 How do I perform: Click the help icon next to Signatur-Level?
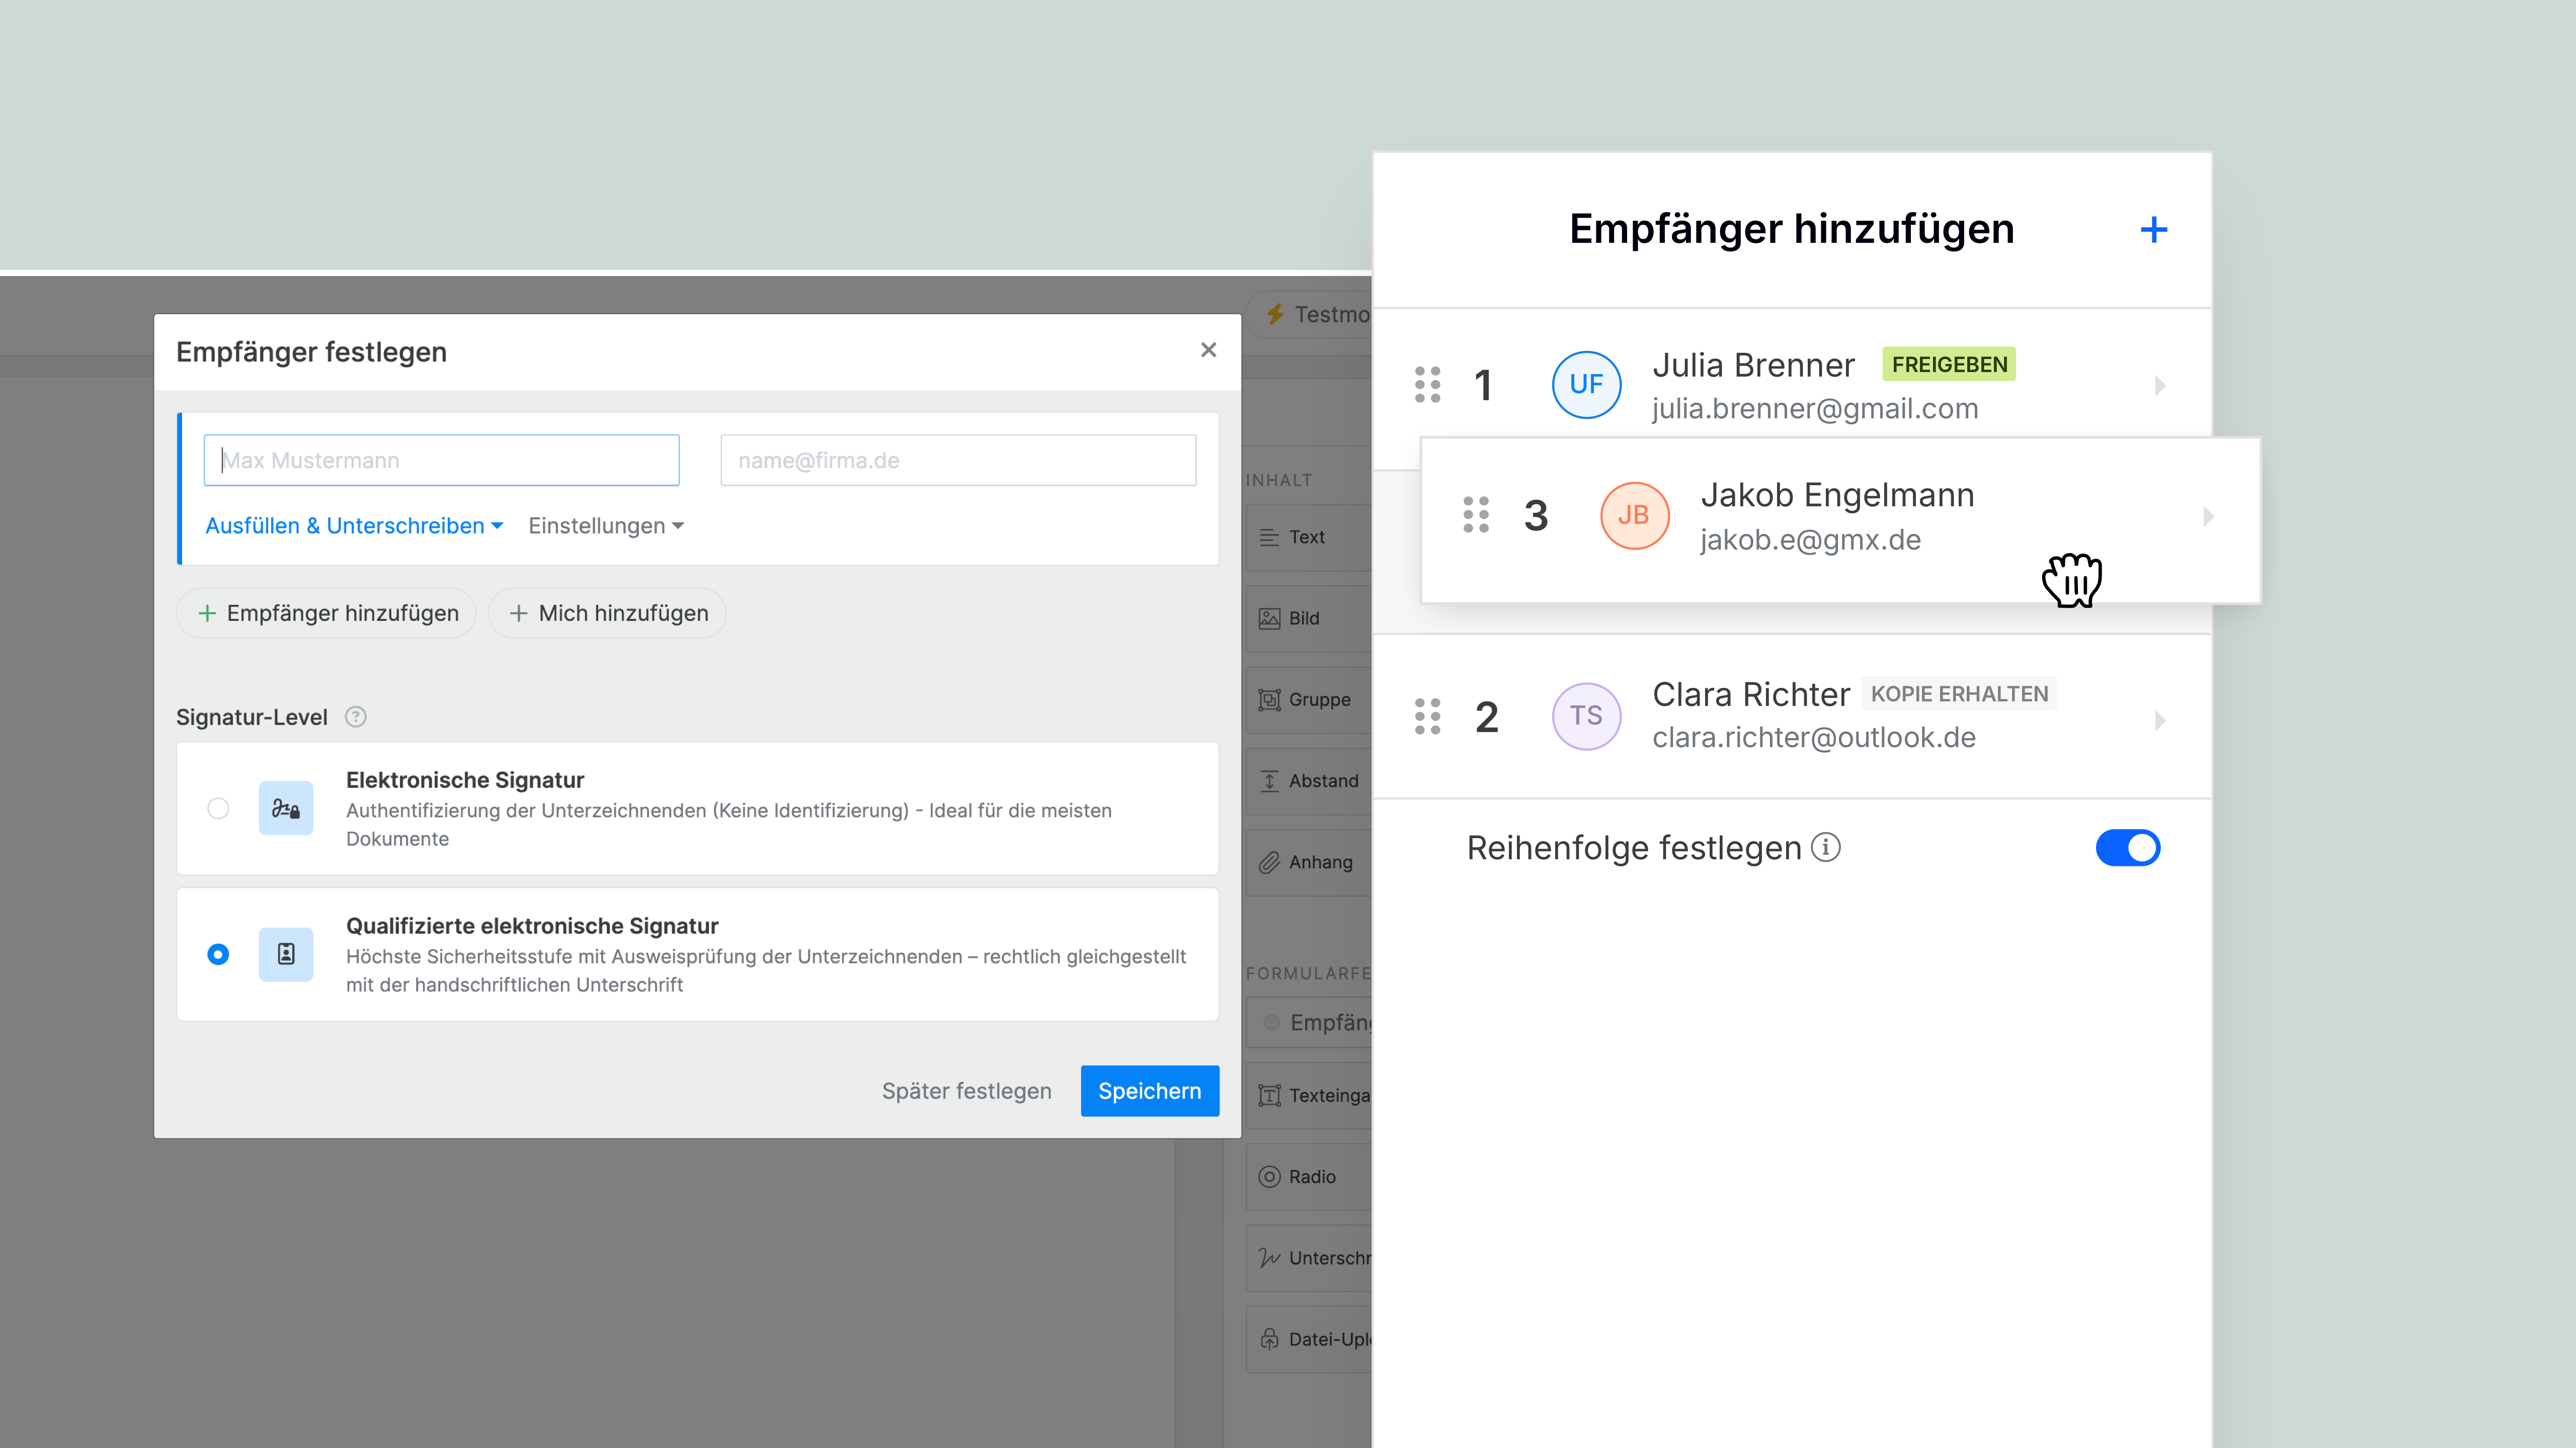[356, 716]
